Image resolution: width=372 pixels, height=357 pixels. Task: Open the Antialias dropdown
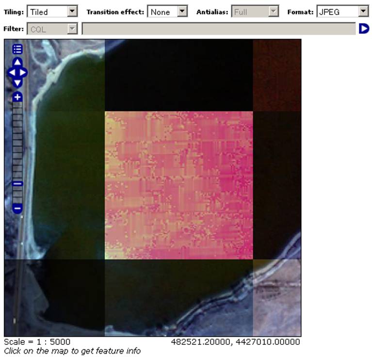click(x=255, y=11)
